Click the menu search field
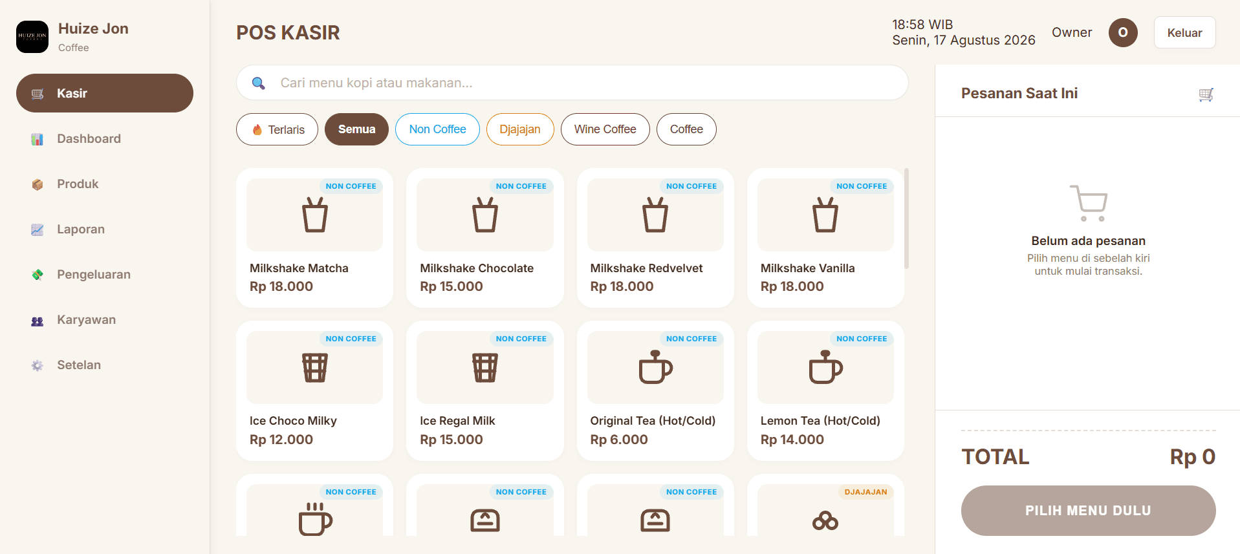The height and width of the screenshot is (554, 1240). coord(572,83)
